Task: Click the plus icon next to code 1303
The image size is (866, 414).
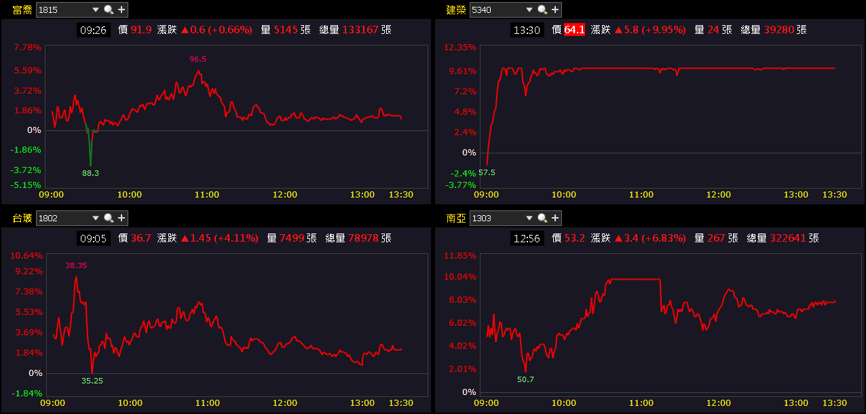Action: point(556,218)
